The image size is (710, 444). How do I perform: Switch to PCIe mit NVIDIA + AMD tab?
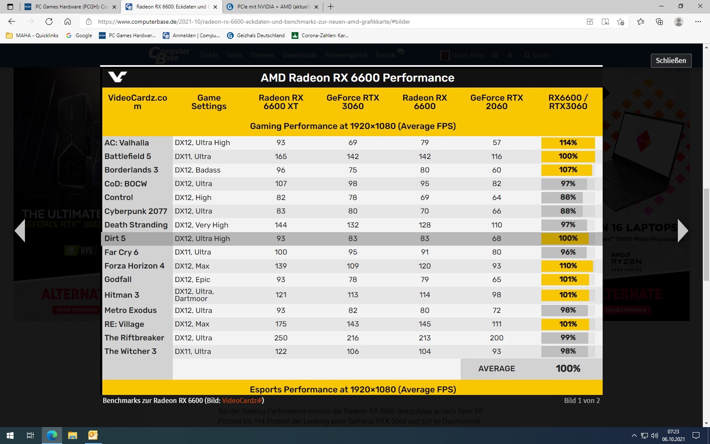click(x=273, y=7)
